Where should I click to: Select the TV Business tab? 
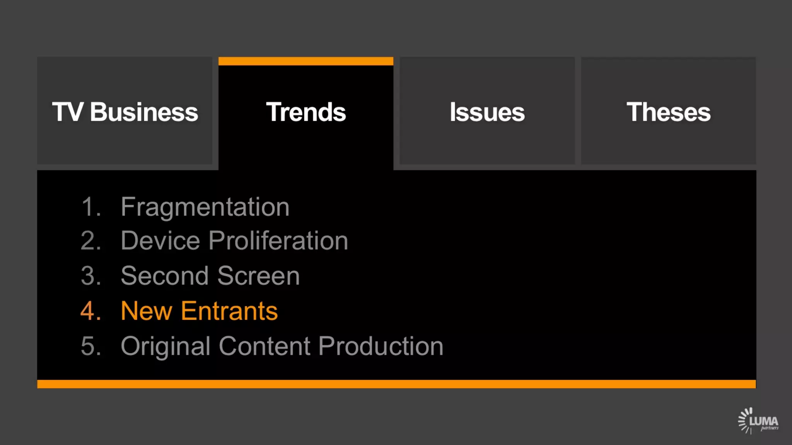(x=125, y=111)
